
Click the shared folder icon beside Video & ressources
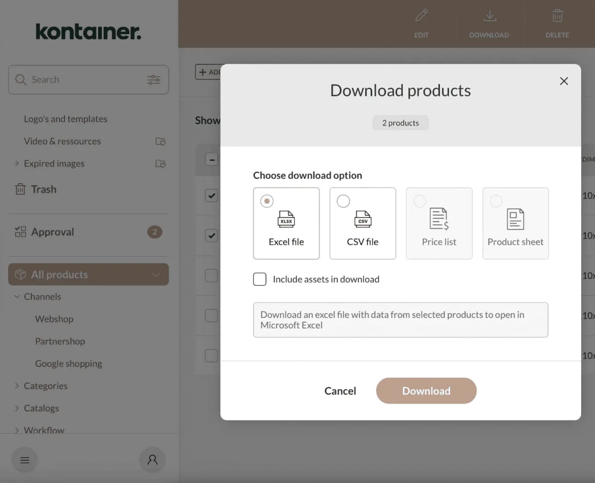click(160, 141)
